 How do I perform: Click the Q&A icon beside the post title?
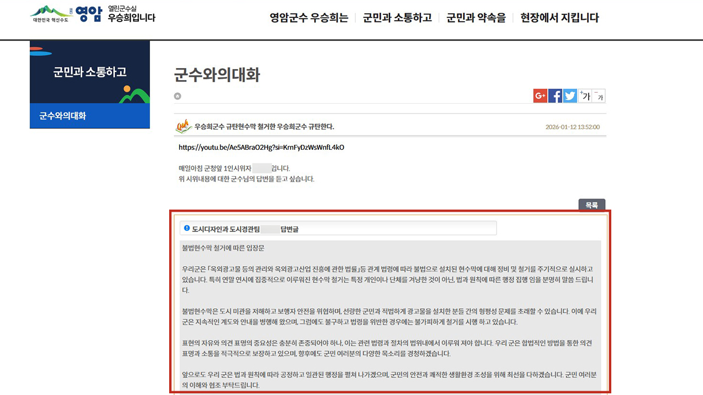(x=183, y=126)
